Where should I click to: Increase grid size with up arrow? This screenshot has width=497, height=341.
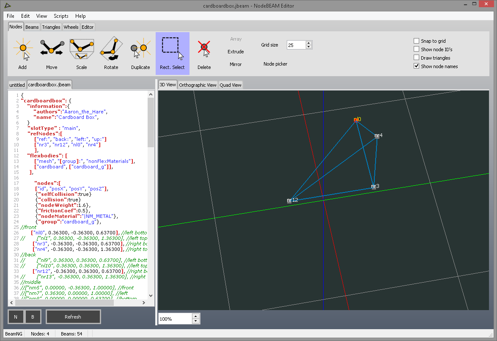(x=309, y=43)
